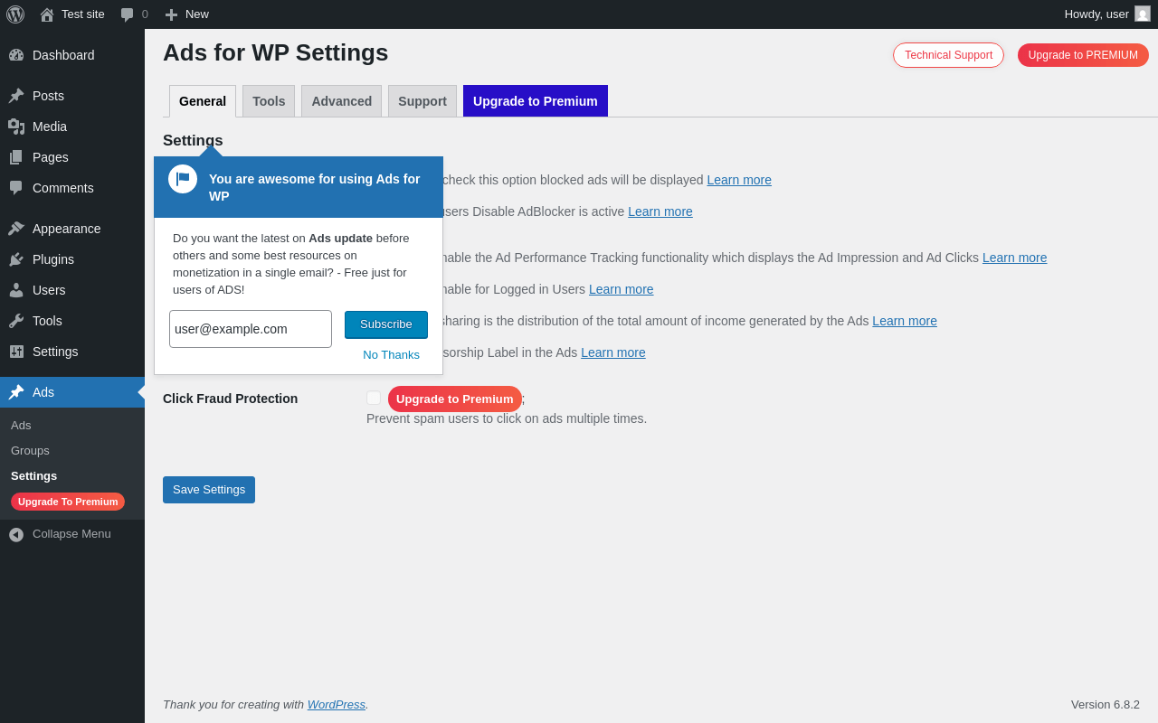Click the Technical Support button
The image size is (1158, 723).
(948, 55)
